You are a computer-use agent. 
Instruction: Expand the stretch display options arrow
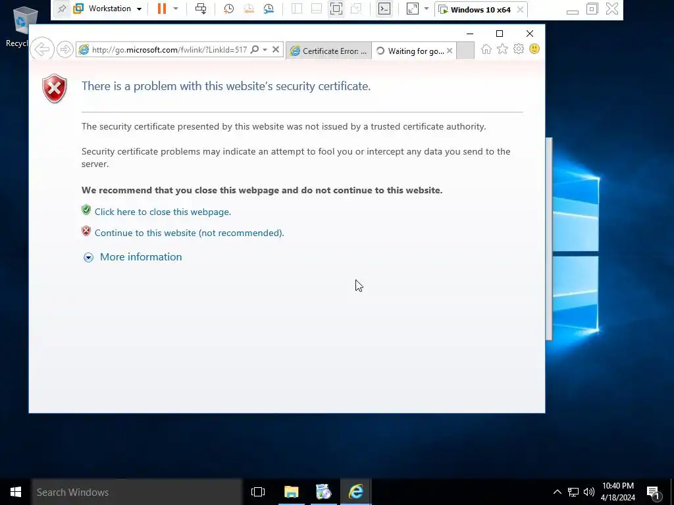coord(427,9)
